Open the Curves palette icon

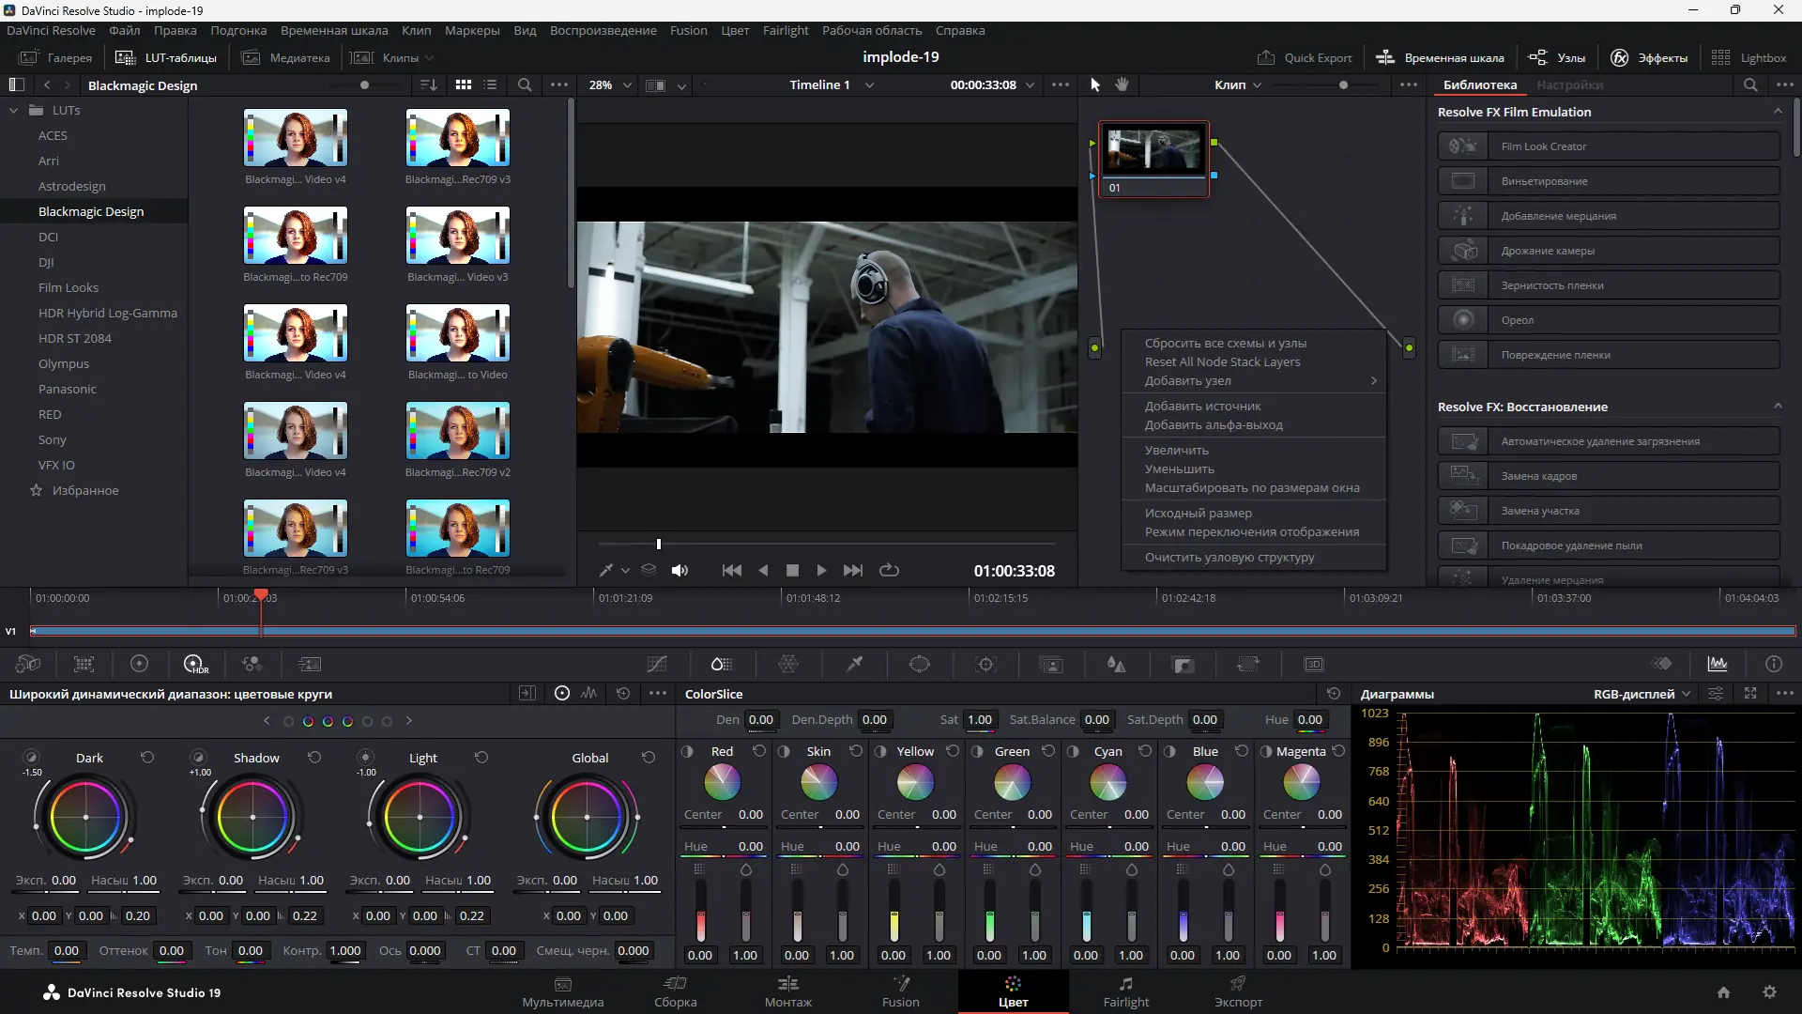point(657,665)
